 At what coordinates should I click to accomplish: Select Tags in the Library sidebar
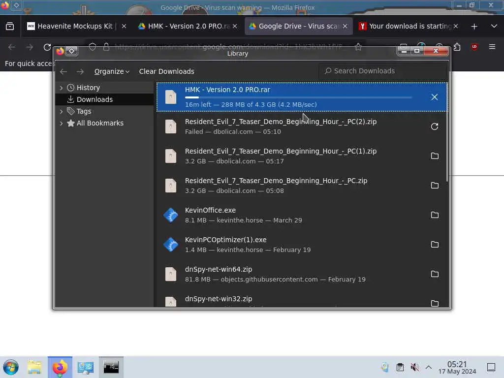(x=105, y=111)
